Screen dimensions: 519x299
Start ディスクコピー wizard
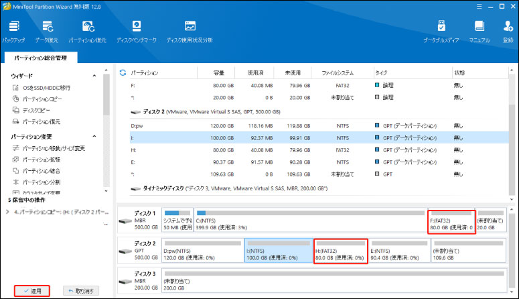[31, 111]
